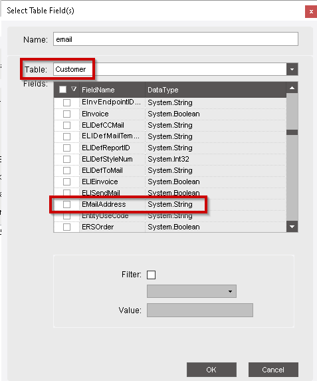
Task: Tick the select-all checkbox in header
Action: coord(62,89)
